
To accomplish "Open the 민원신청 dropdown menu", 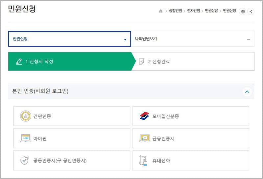I will click(69, 39).
